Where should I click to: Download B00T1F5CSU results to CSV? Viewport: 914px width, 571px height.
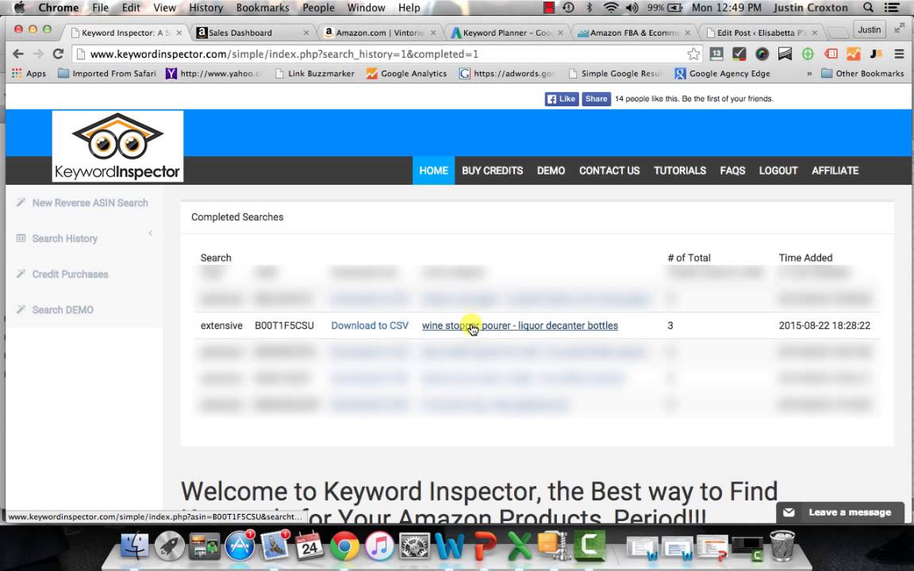pos(370,326)
